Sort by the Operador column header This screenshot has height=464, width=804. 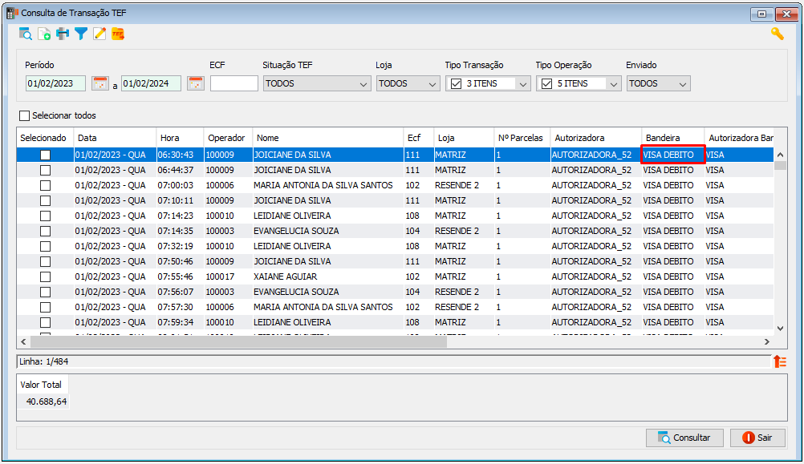pos(228,138)
